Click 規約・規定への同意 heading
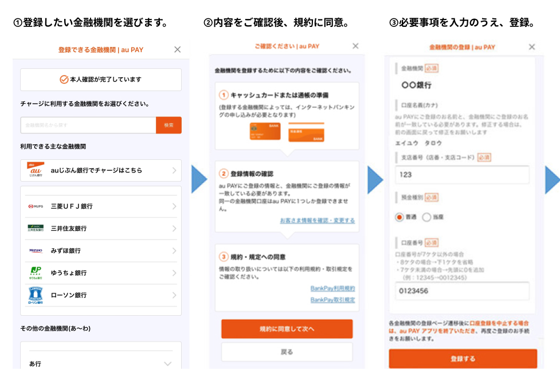The width and height of the screenshot is (560, 369). tap(258, 257)
